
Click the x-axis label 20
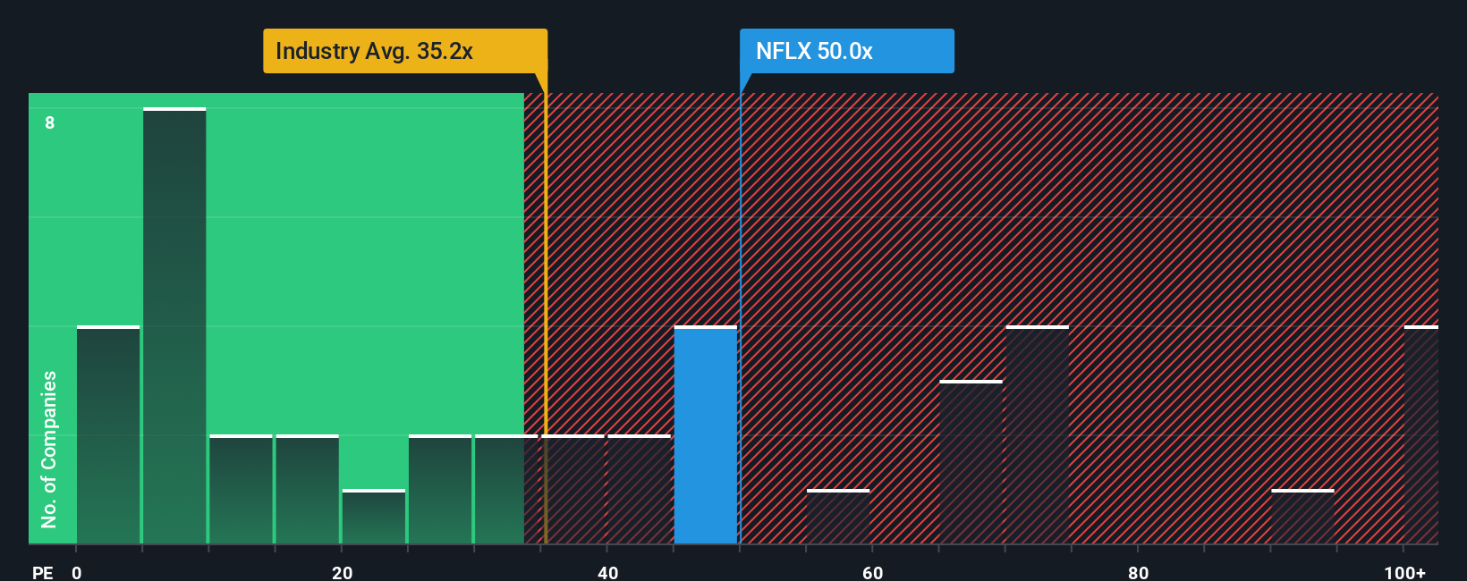pos(342,572)
